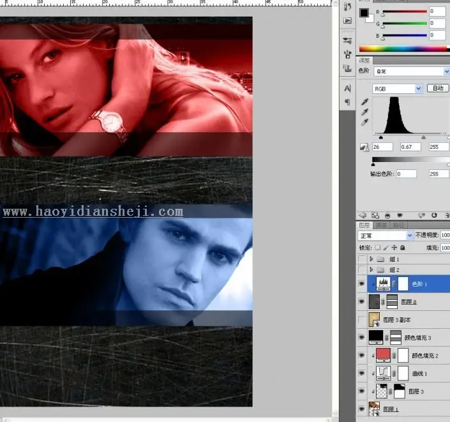Open the Paragraph panel icon
Image resolution: width=450 pixels, height=422 pixels.
(x=347, y=102)
